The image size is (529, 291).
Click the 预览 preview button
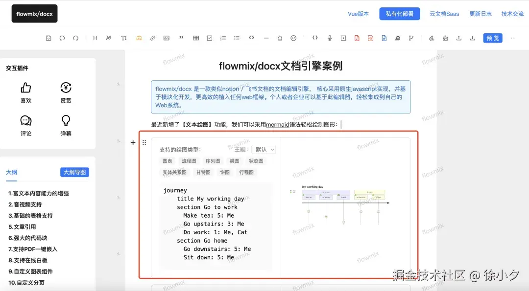[492, 38]
